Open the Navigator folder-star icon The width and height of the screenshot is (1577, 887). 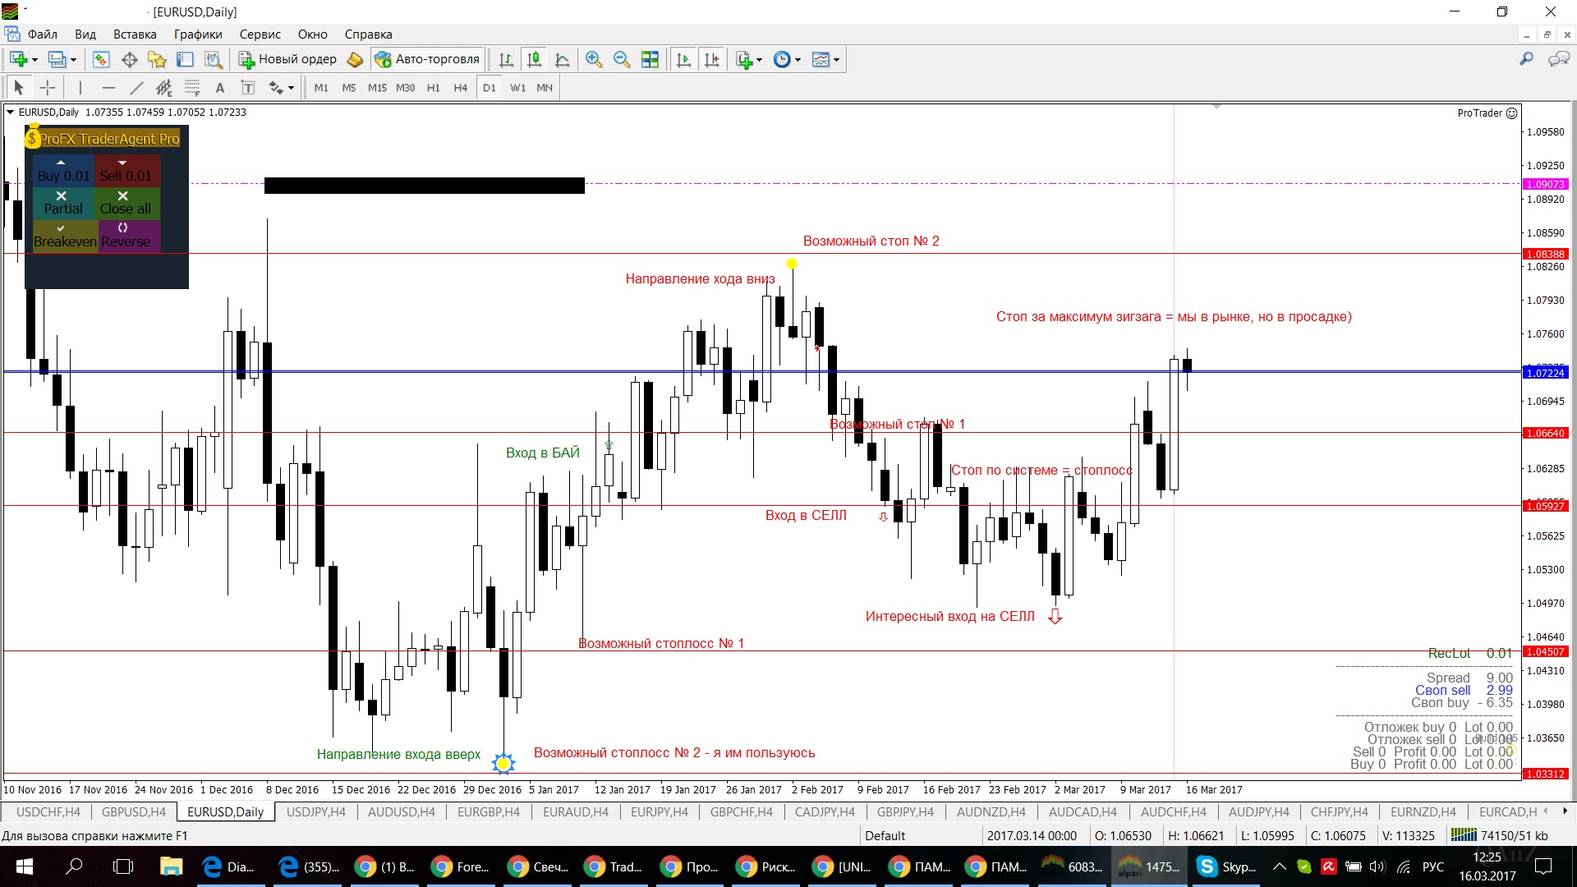click(157, 59)
